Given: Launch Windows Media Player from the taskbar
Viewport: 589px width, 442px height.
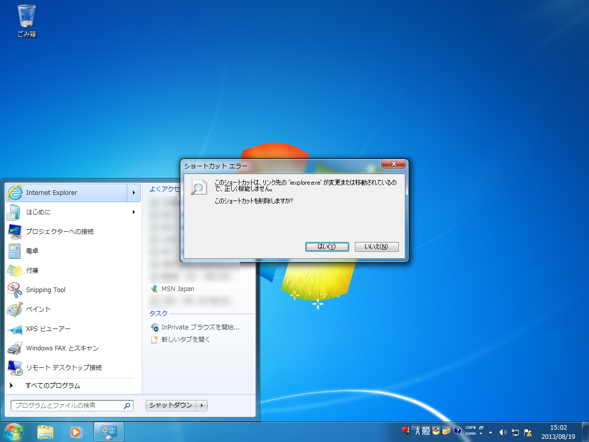Looking at the screenshot, I should coord(76,432).
